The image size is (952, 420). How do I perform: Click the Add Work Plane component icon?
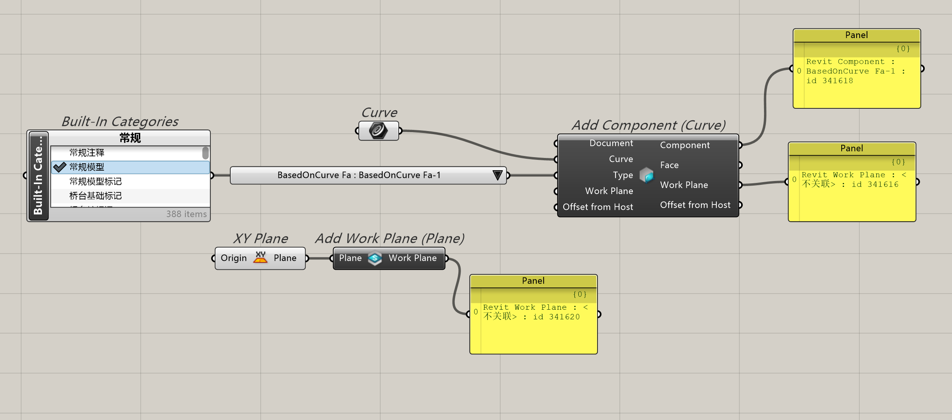click(375, 258)
